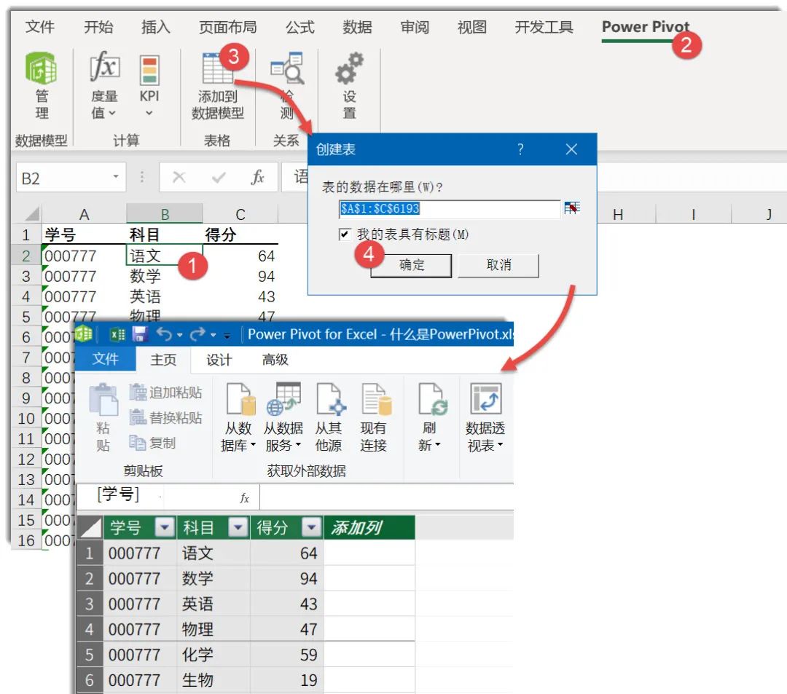Screen dimensions: 787x694
Task: Open Power Pivot Settings gears icon
Action: (x=349, y=68)
